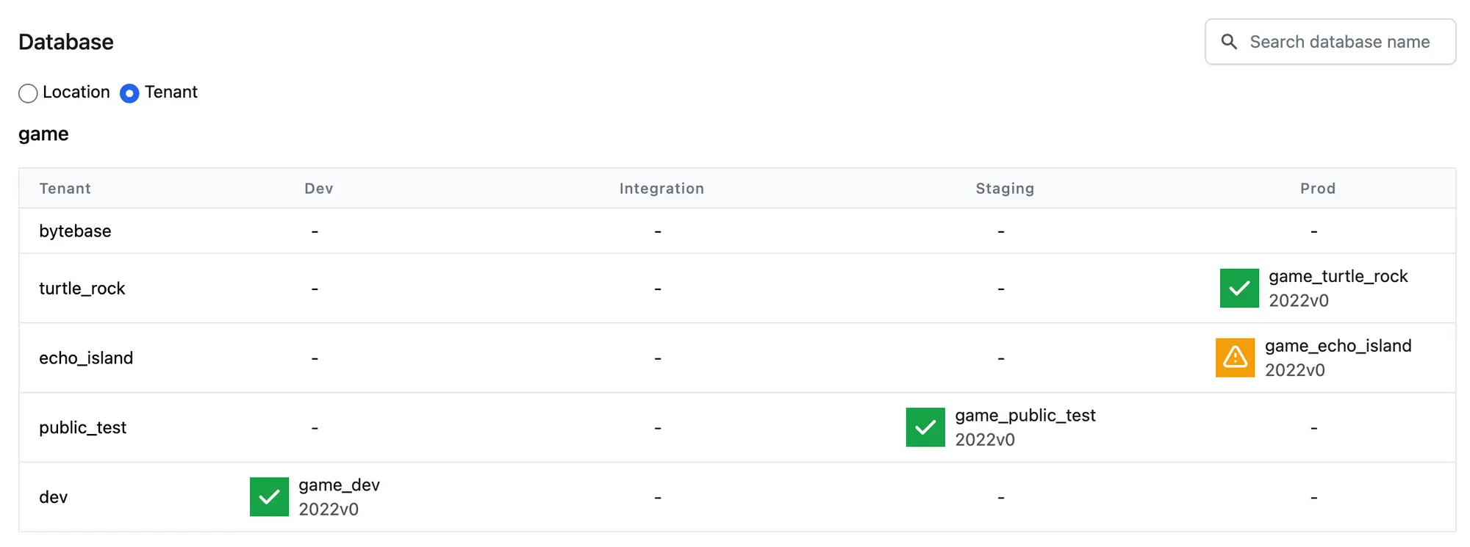Click the Prod column header
The width and height of the screenshot is (1470, 547).
pyautogui.click(x=1318, y=189)
